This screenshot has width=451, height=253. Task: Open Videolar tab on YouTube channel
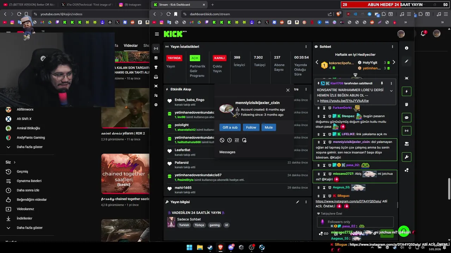131,45
